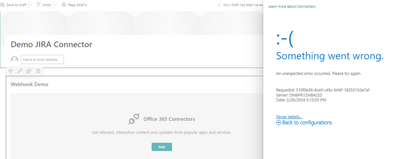The width and height of the screenshot is (413, 159).
Task: Click the Undo label in toolbar
Action: [47, 5]
